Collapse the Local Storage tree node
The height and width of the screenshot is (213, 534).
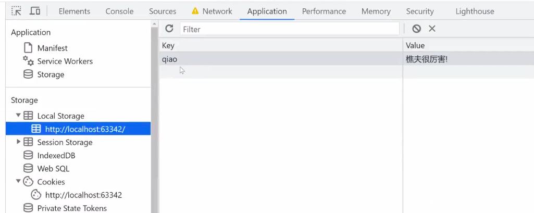19,116
